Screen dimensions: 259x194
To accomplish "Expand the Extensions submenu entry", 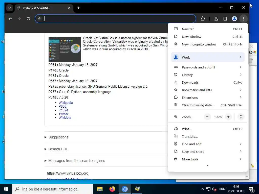I will (208, 98).
